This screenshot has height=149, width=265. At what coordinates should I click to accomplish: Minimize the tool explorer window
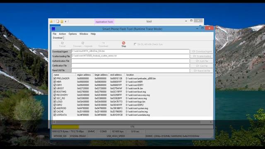[186, 21]
